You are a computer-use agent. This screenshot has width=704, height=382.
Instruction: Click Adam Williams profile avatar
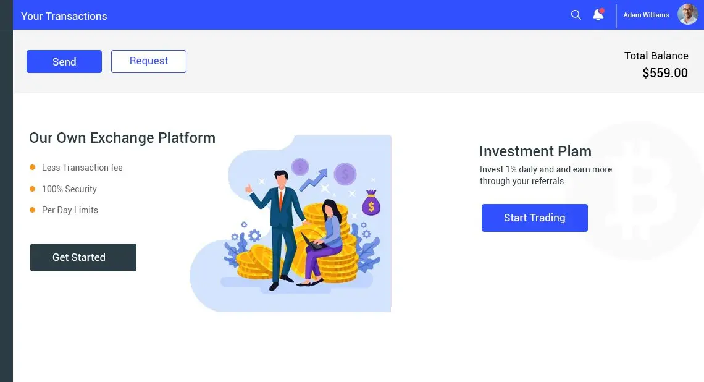[687, 15]
